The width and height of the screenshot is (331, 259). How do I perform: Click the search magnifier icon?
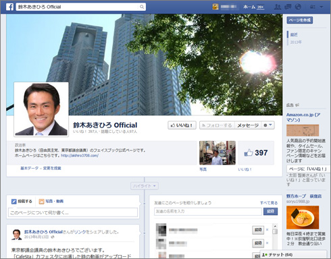pos(142,7)
